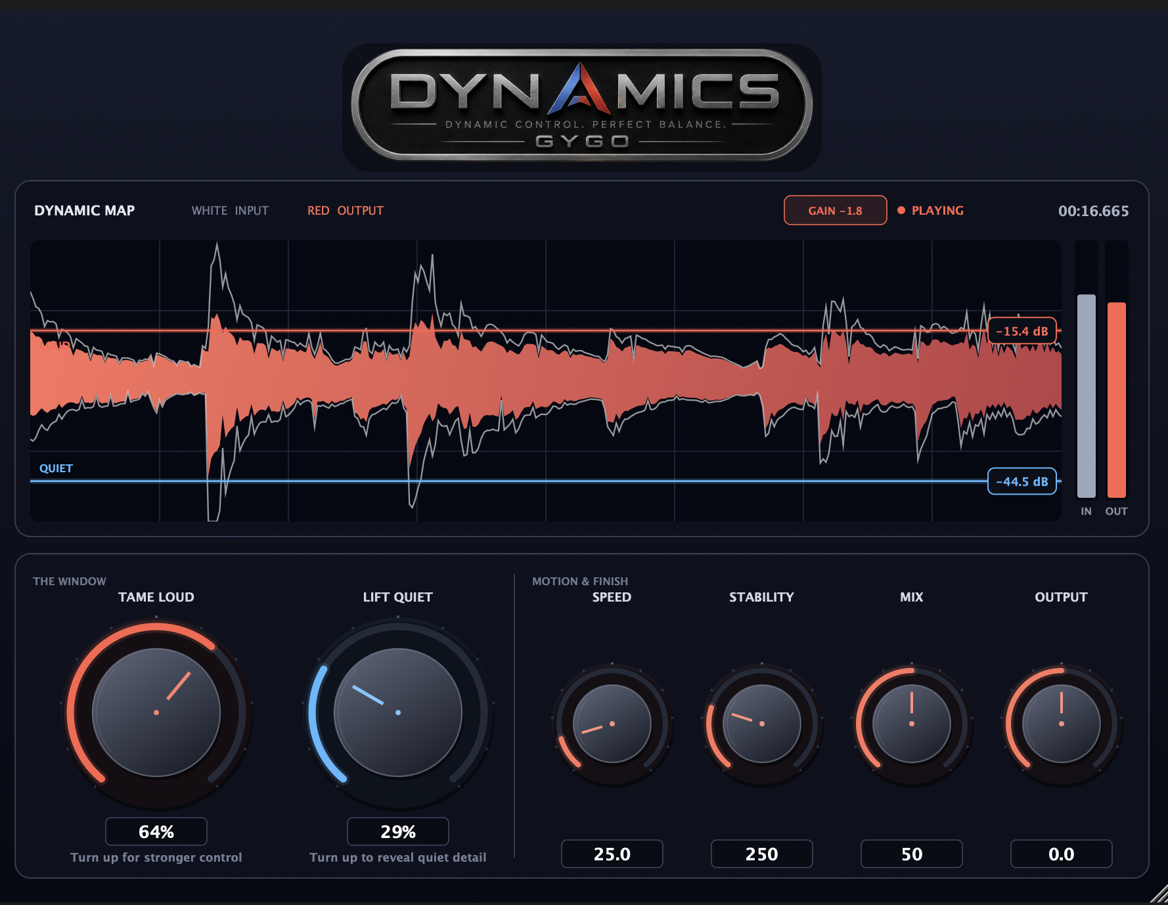
Task: Click the IN level meter
Action: pyautogui.click(x=1087, y=370)
